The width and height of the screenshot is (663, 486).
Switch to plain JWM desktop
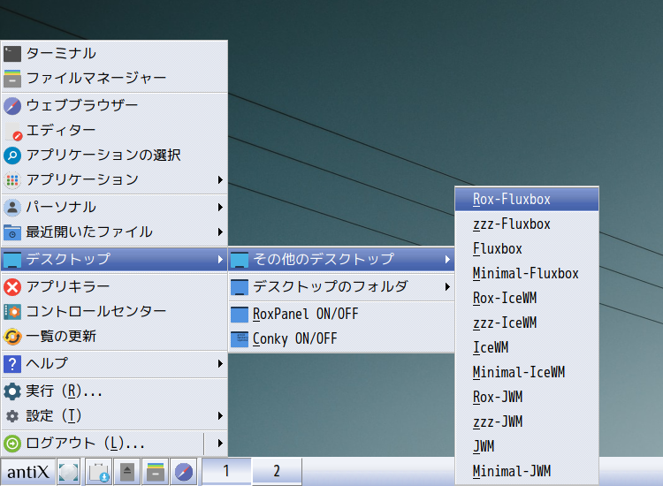tap(527, 447)
